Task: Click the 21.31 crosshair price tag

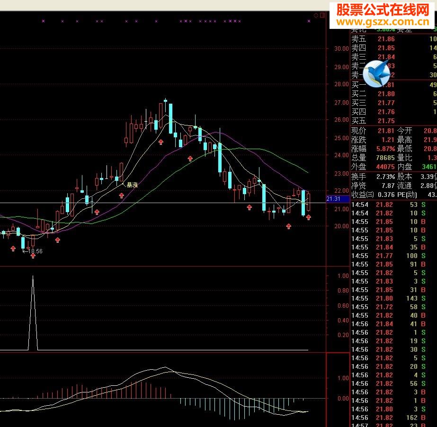Action: click(338, 199)
